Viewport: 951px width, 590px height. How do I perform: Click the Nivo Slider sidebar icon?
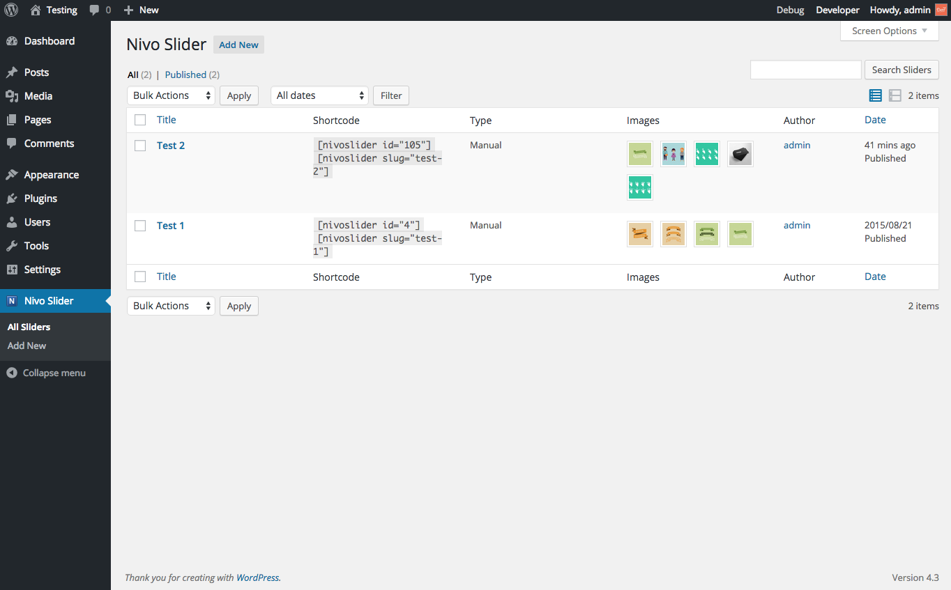(12, 301)
